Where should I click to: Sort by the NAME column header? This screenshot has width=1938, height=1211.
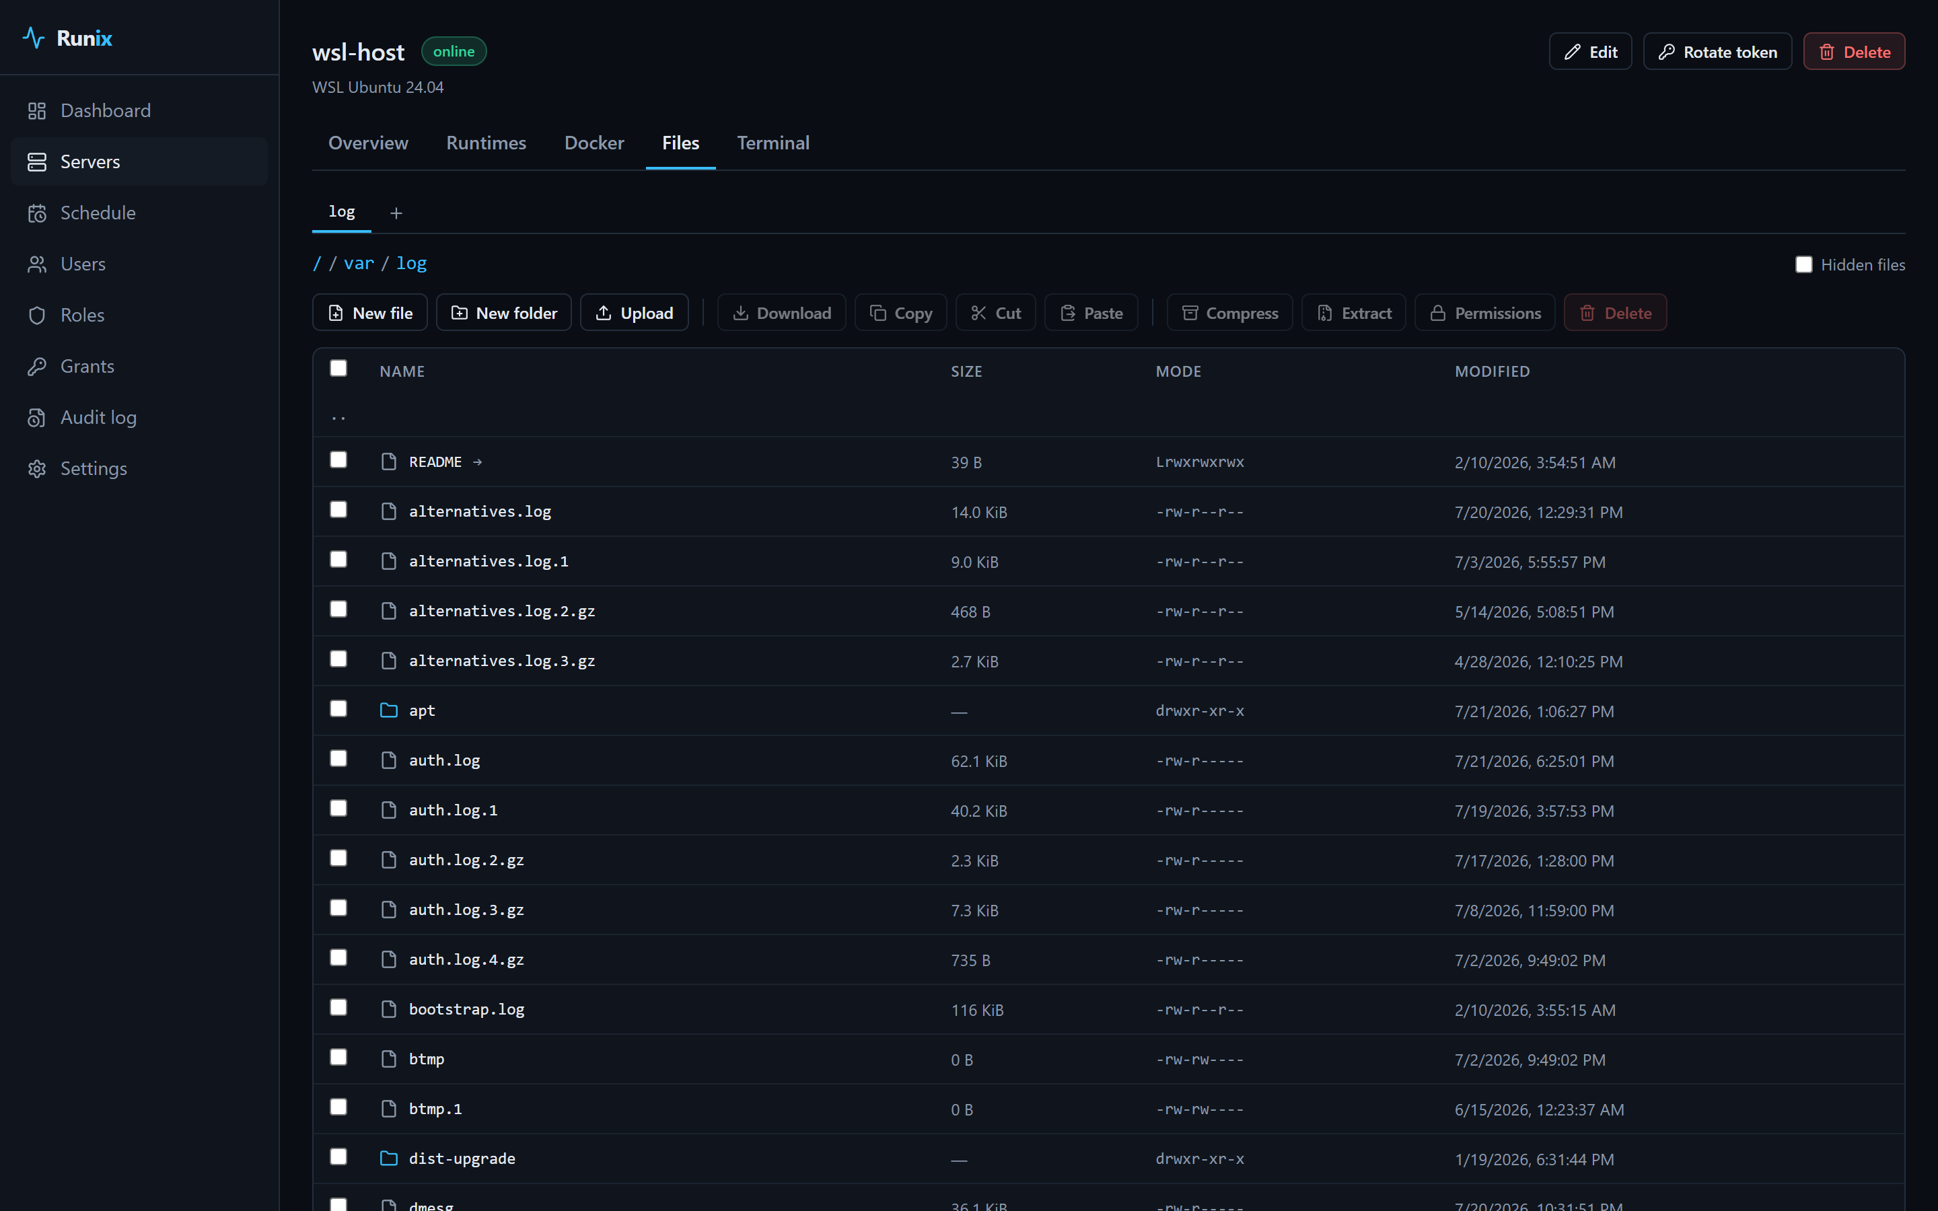pyautogui.click(x=402, y=371)
